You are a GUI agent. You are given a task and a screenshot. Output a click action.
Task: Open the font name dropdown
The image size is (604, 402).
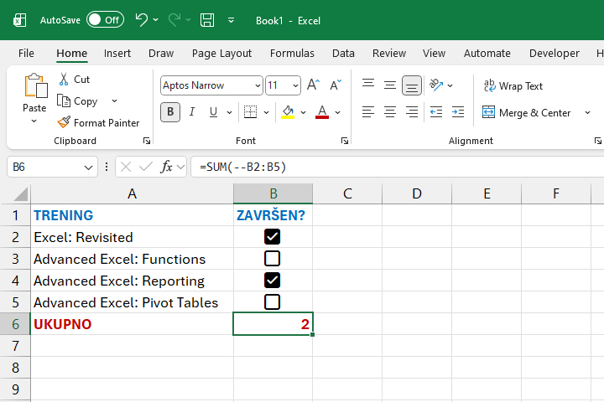pyautogui.click(x=257, y=85)
